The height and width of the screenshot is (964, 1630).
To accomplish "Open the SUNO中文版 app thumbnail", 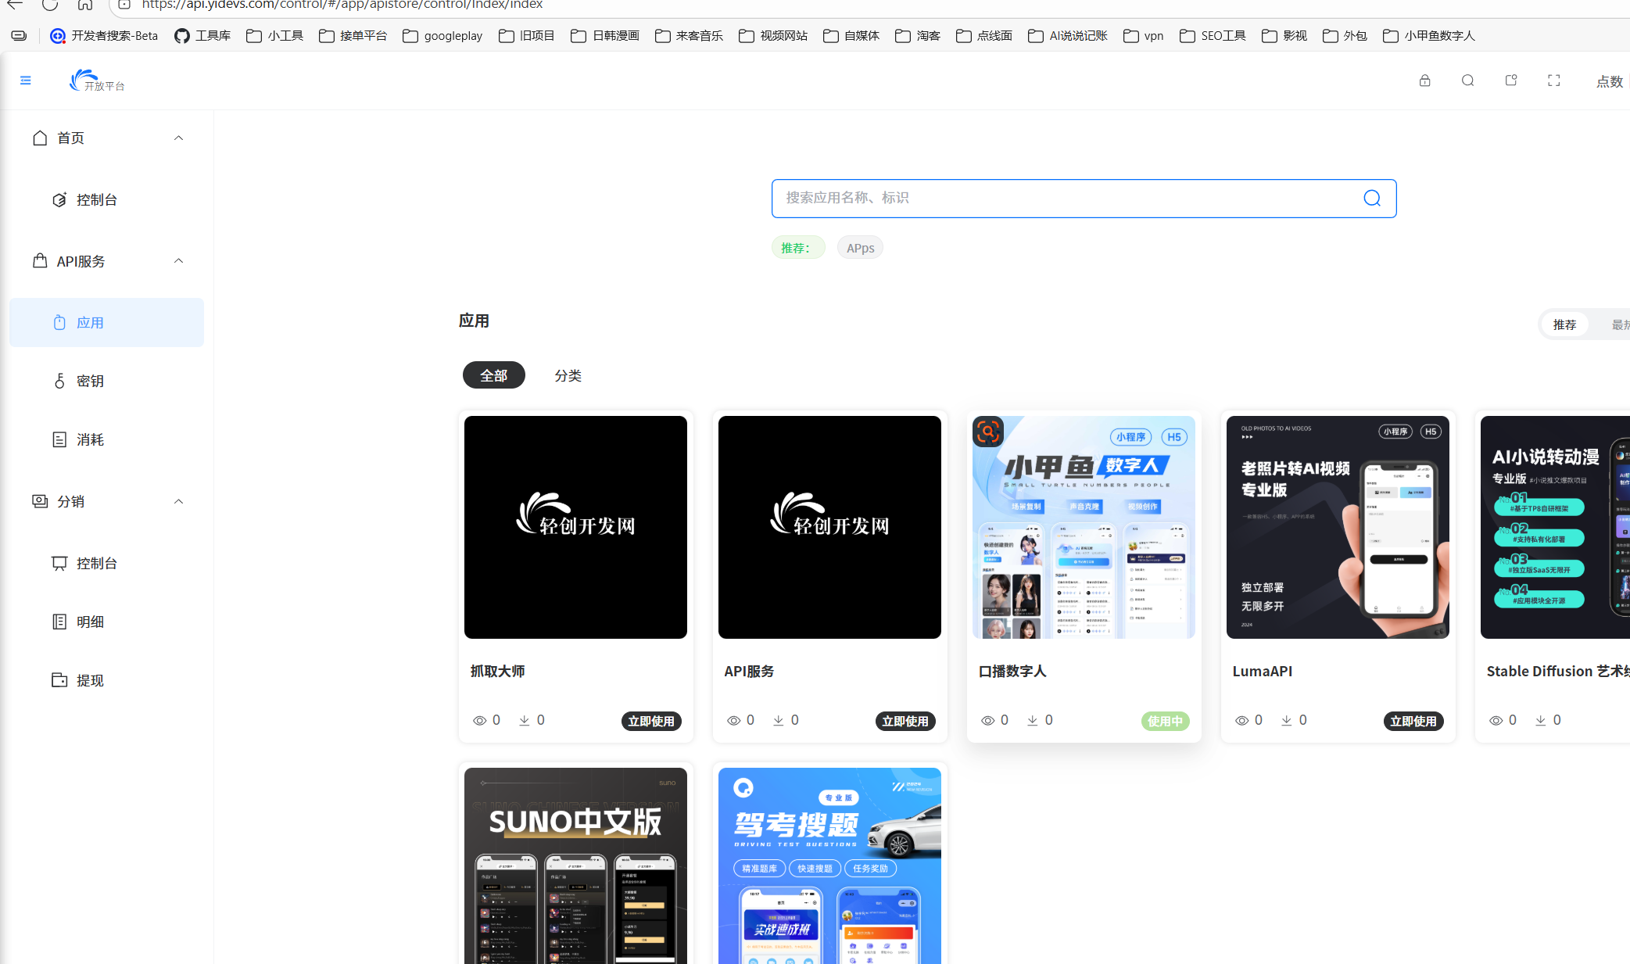I will point(575,865).
